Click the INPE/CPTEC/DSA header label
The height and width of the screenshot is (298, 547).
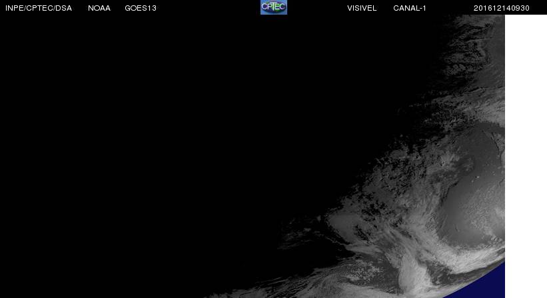[x=39, y=8]
